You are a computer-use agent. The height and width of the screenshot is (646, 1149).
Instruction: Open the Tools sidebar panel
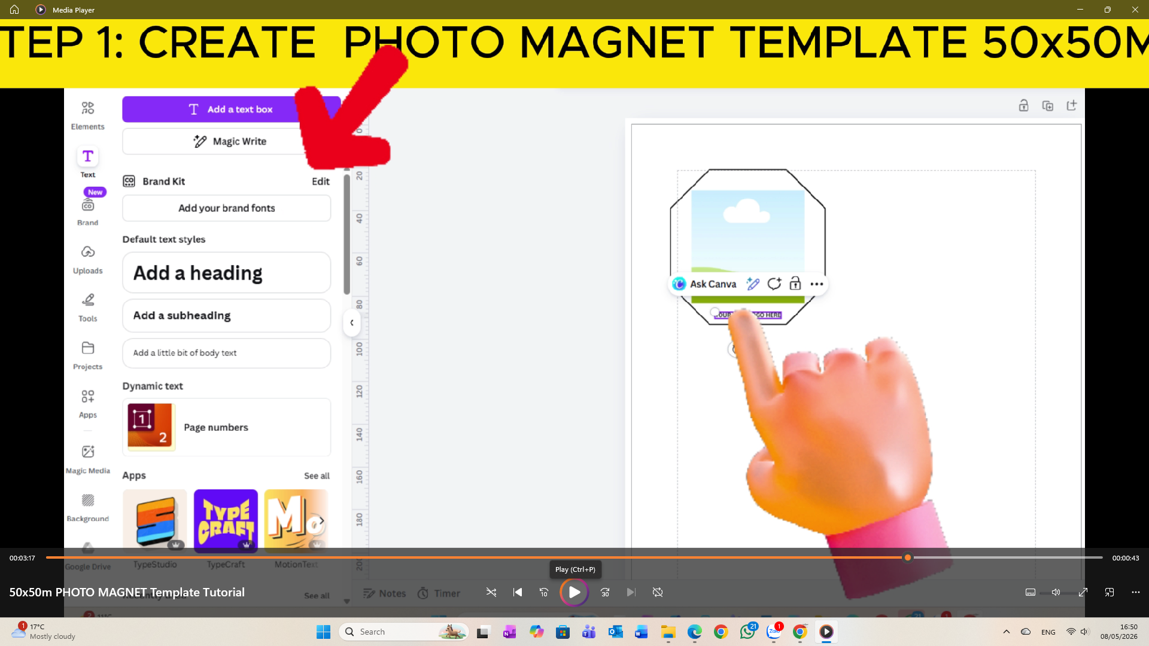pyautogui.click(x=87, y=307)
